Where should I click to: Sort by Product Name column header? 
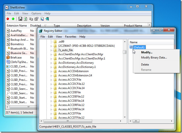point(135,25)
